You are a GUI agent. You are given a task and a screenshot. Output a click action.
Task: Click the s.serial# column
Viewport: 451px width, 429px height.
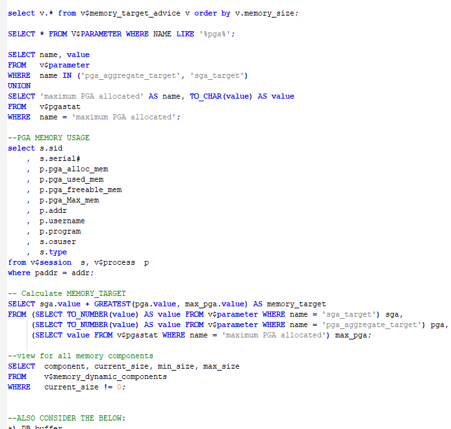coord(60,158)
